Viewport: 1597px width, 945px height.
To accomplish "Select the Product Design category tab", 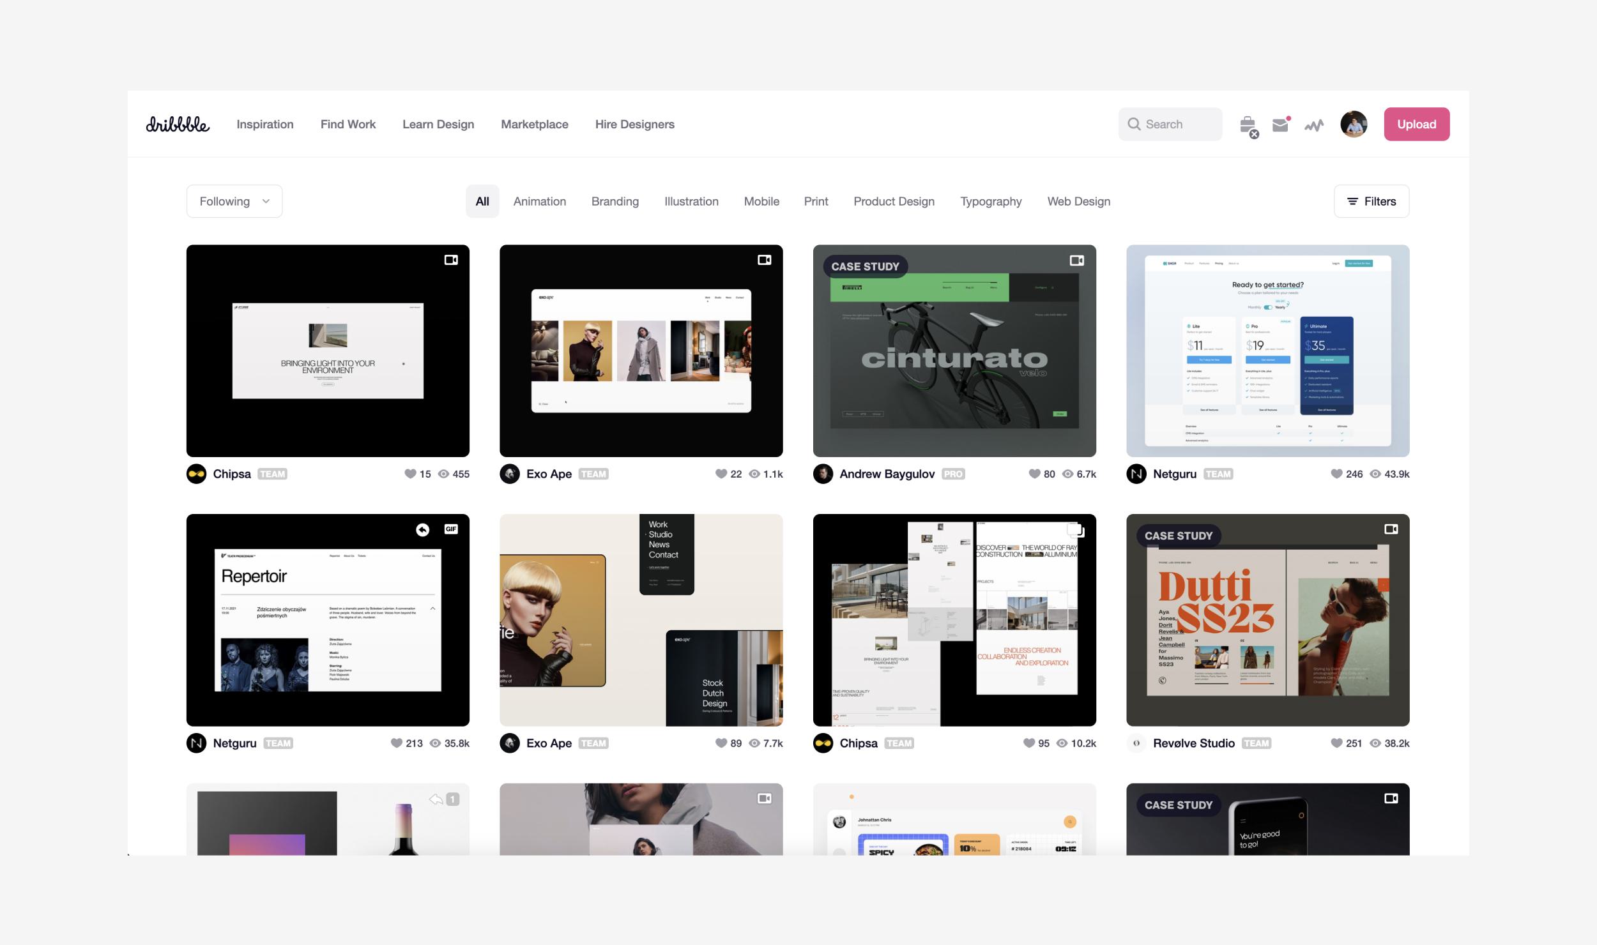I will (894, 201).
